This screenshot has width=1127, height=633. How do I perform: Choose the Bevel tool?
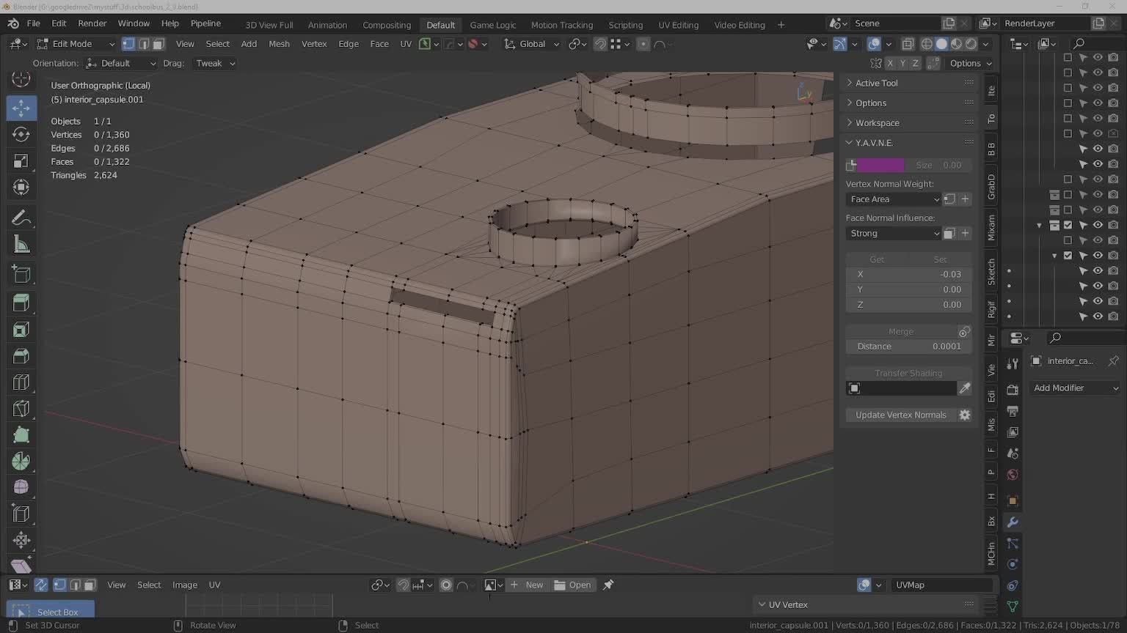pos(21,356)
